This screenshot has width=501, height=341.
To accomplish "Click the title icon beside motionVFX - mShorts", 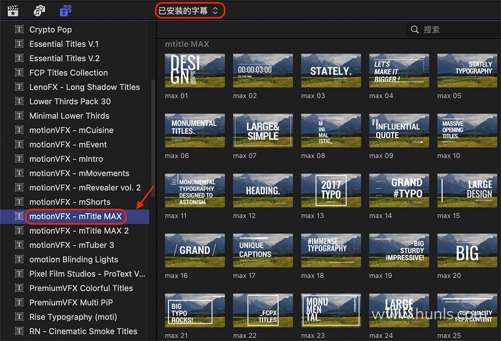I will coord(19,202).
